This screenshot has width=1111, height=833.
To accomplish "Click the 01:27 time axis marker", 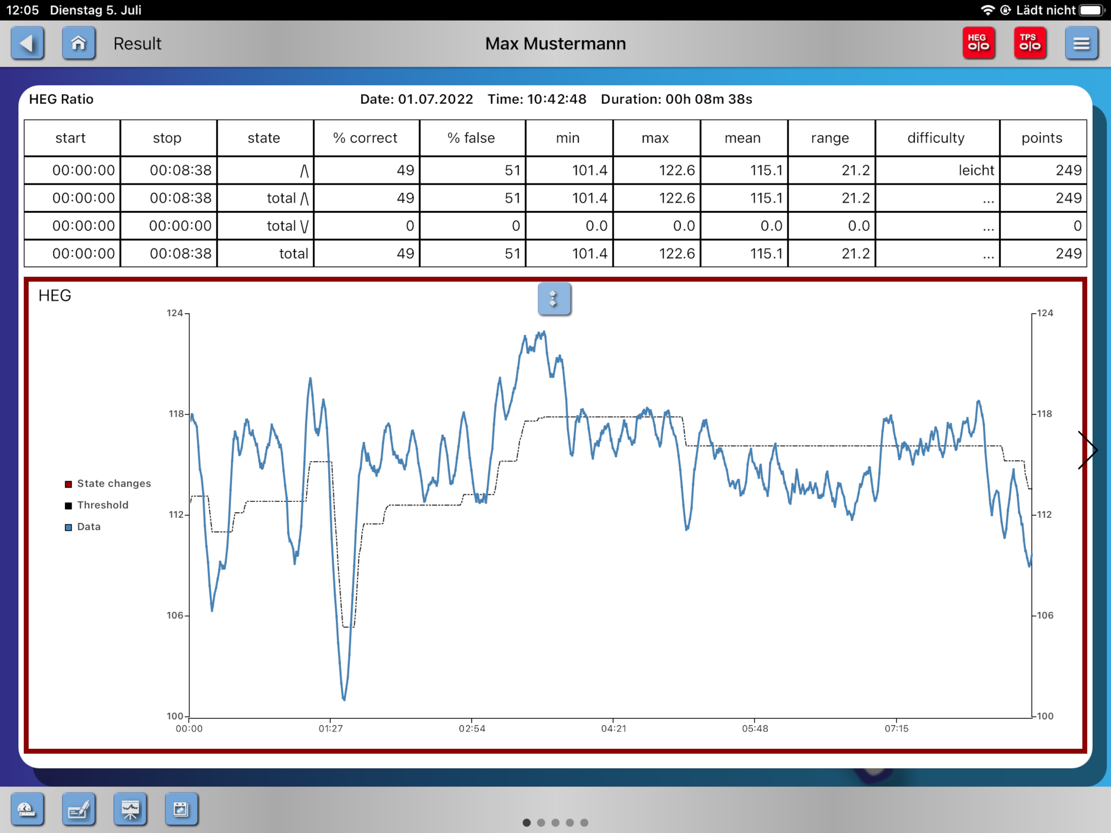I will pyautogui.click(x=330, y=728).
